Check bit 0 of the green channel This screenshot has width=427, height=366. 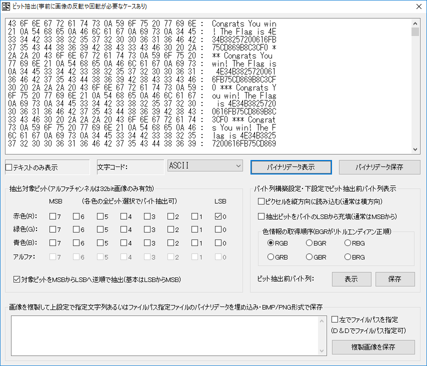click(x=219, y=230)
